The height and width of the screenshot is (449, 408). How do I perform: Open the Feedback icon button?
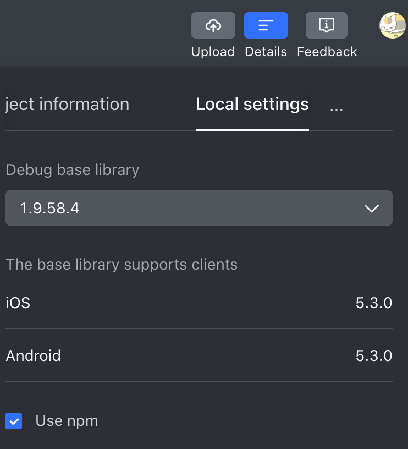tap(327, 25)
